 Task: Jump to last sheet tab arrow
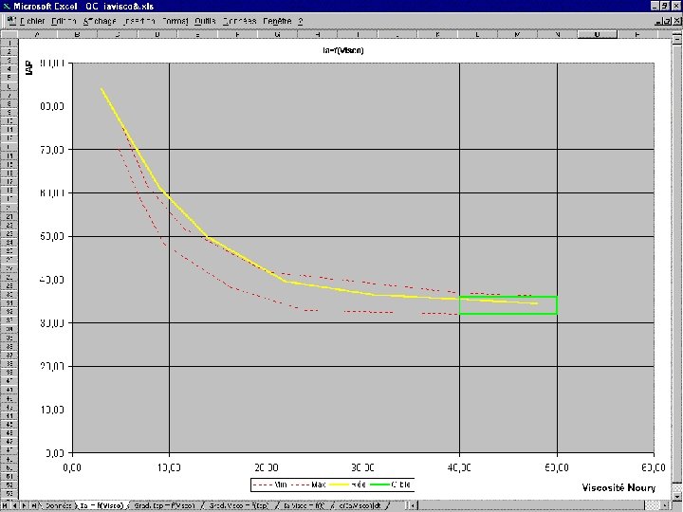tap(33, 506)
